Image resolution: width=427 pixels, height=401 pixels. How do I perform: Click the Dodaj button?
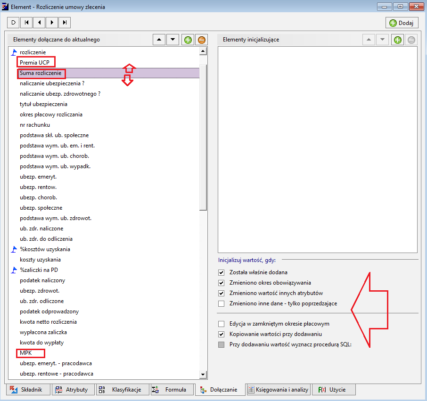pyautogui.click(x=402, y=23)
